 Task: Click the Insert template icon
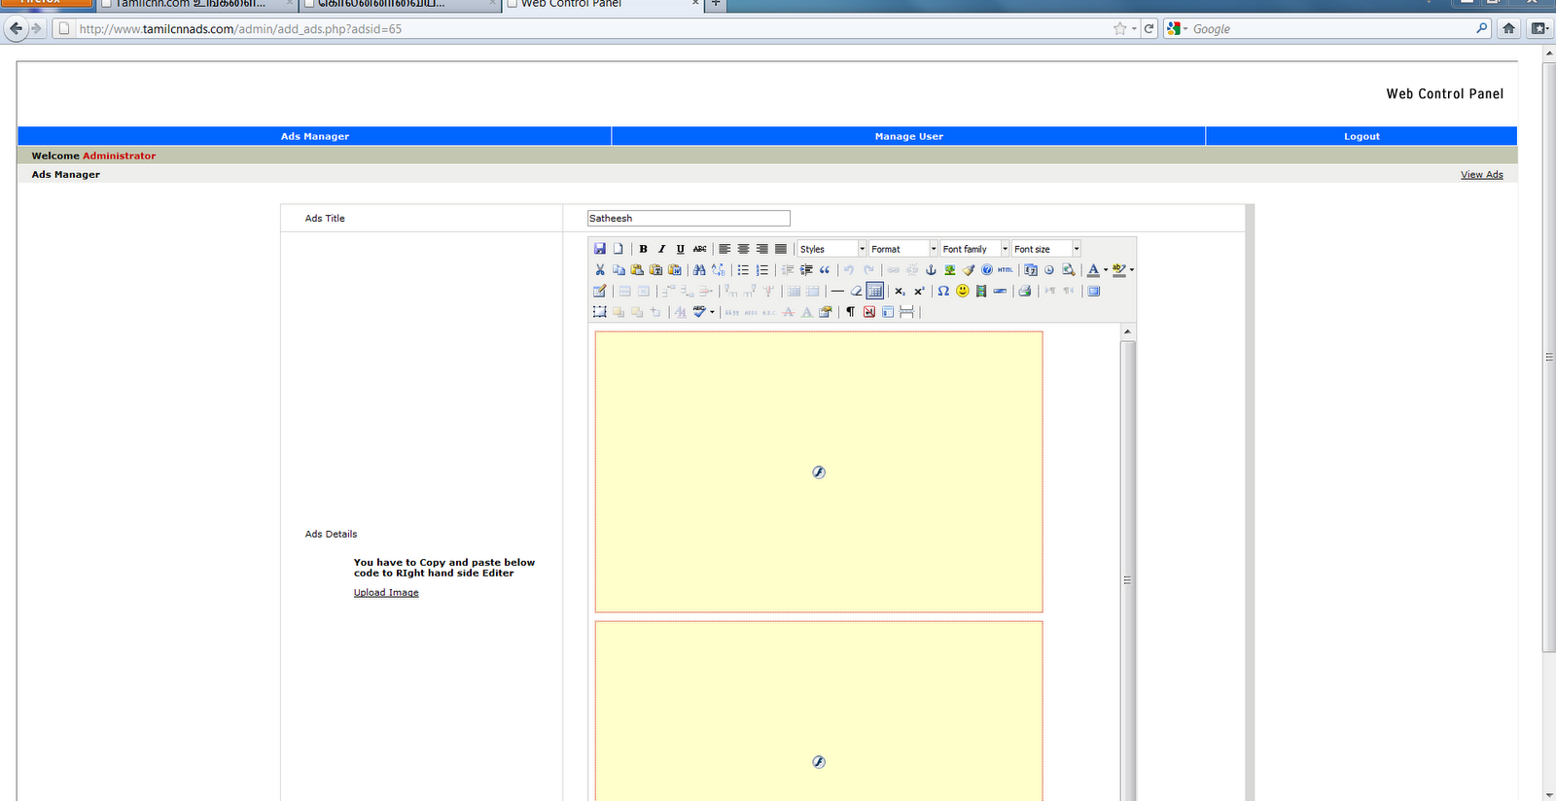[888, 312]
